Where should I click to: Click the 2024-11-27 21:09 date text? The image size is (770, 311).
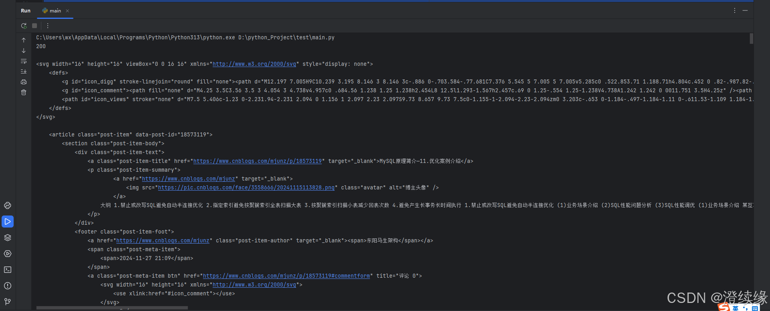coord(145,258)
